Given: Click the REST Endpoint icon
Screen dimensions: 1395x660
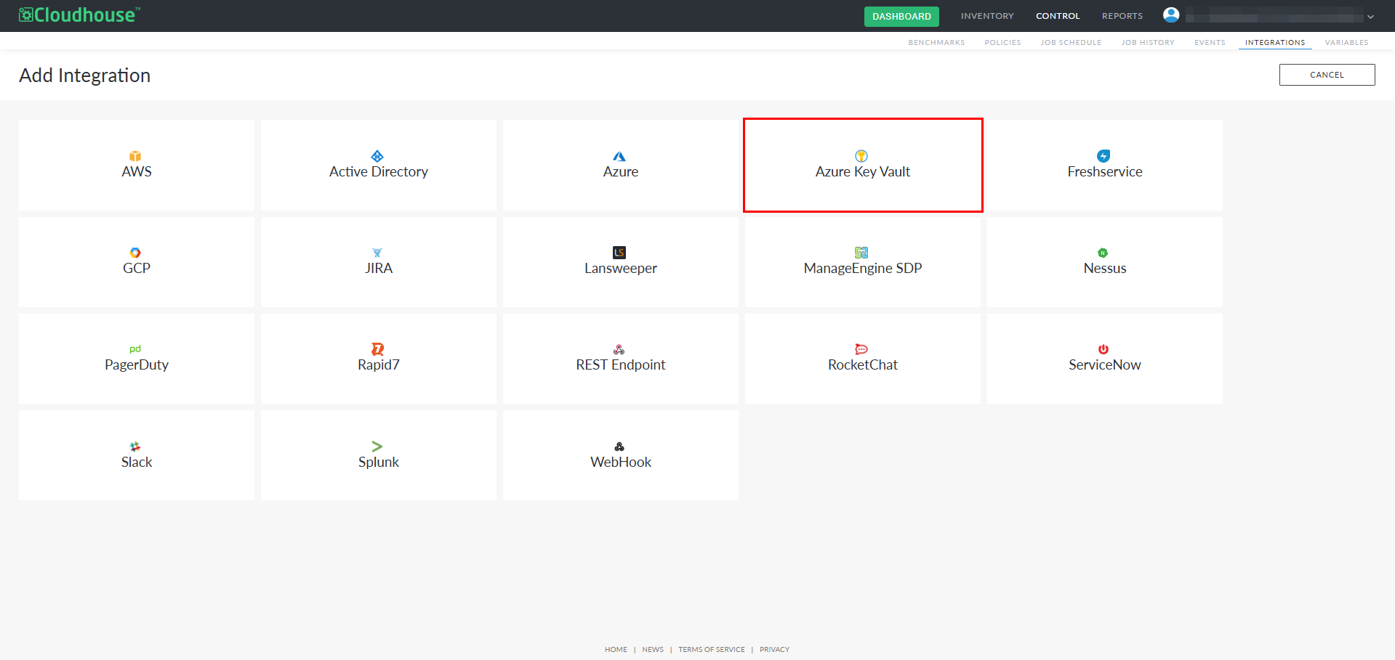Looking at the screenshot, I should pyautogui.click(x=619, y=349).
